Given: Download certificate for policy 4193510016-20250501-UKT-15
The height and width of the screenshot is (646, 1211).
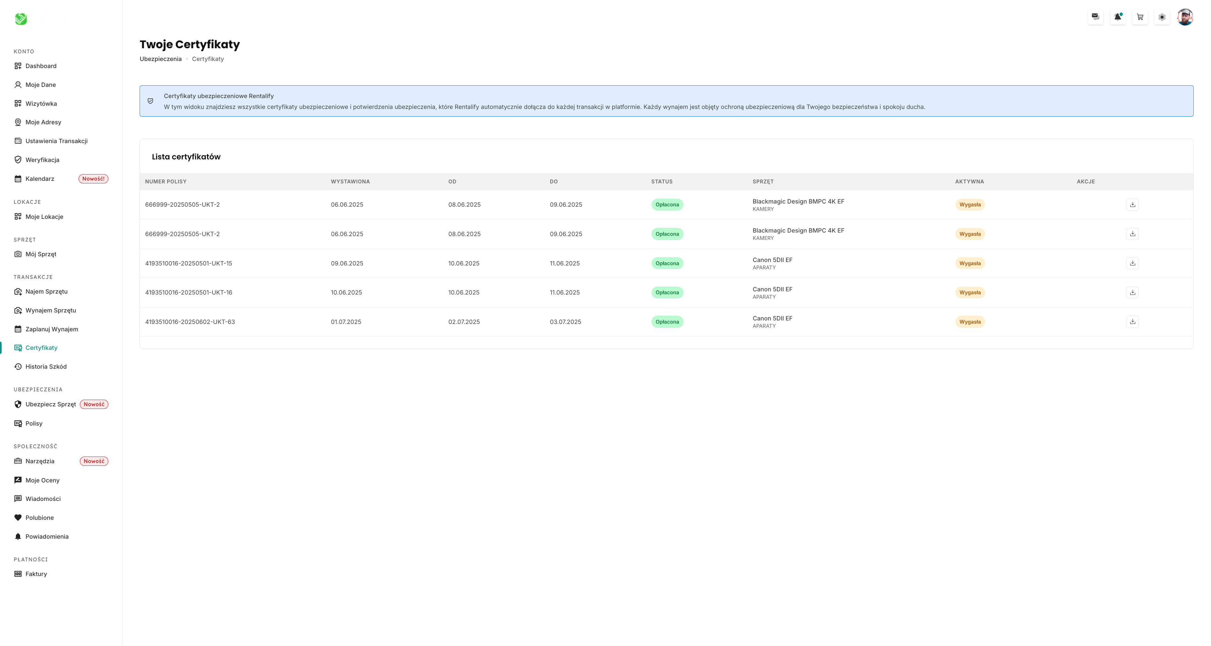Looking at the screenshot, I should 1132,263.
